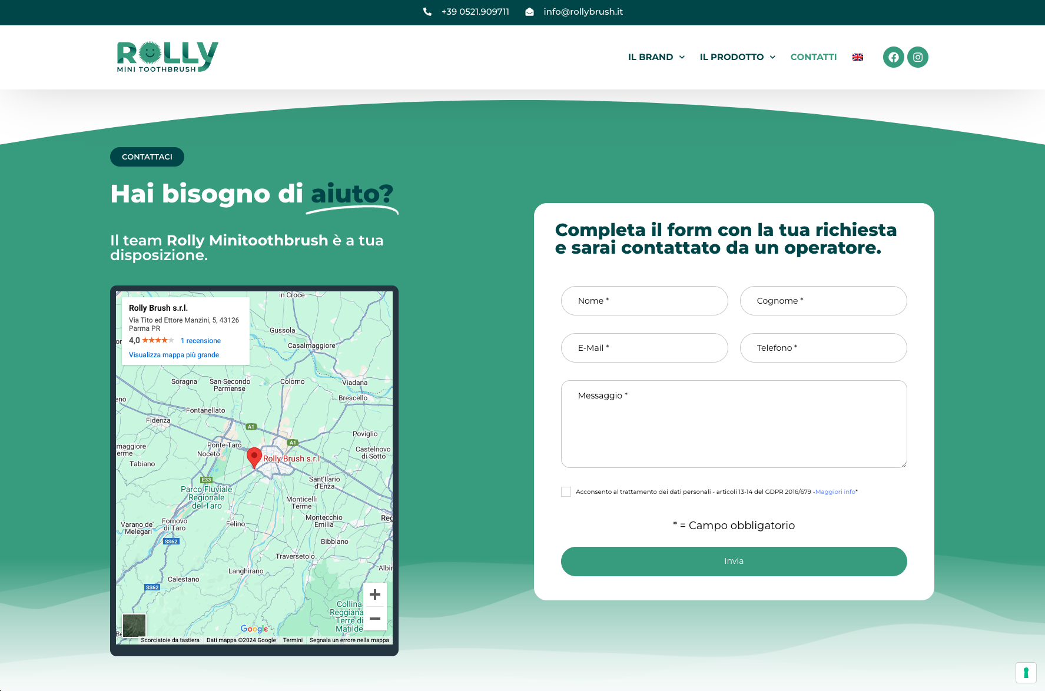Click Visualizza mappa più grande link

pos(174,355)
